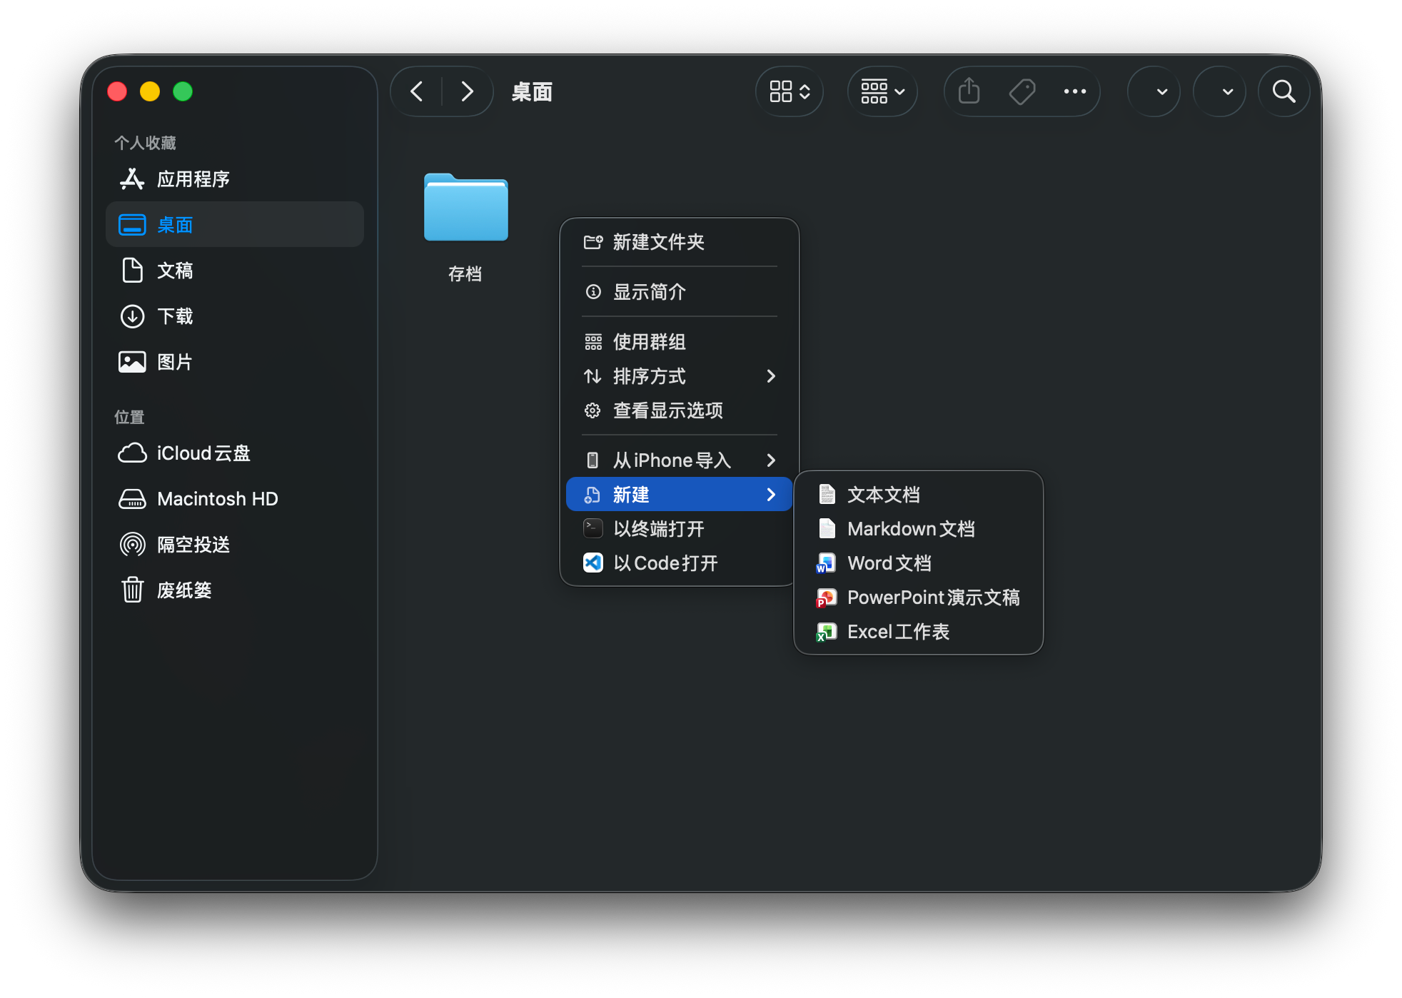Screen dimensions: 1402x998
Task: Choose 显示简介 from the context menu
Action: pyautogui.click(x=679, y=292)
